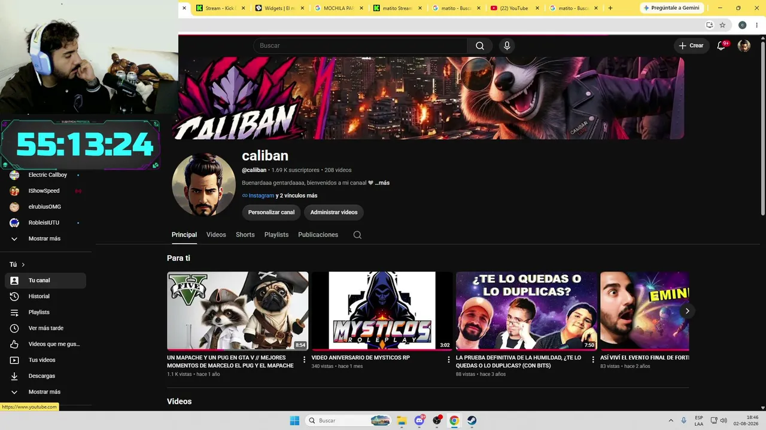The width and height of the screenshot is (766, 430).
Task: Open OBS Studio from the taskbar
Action: 437,420
